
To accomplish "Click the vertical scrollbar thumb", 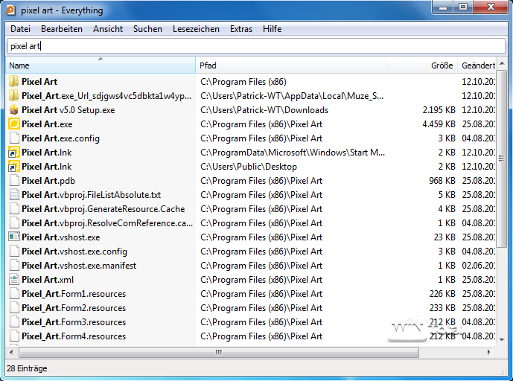I will click(x=502, y=159).
